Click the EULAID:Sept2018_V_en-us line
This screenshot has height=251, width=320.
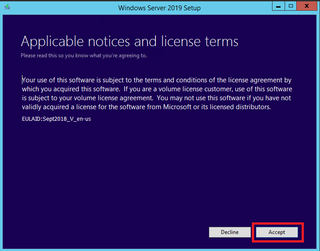(x=56, y=119)
